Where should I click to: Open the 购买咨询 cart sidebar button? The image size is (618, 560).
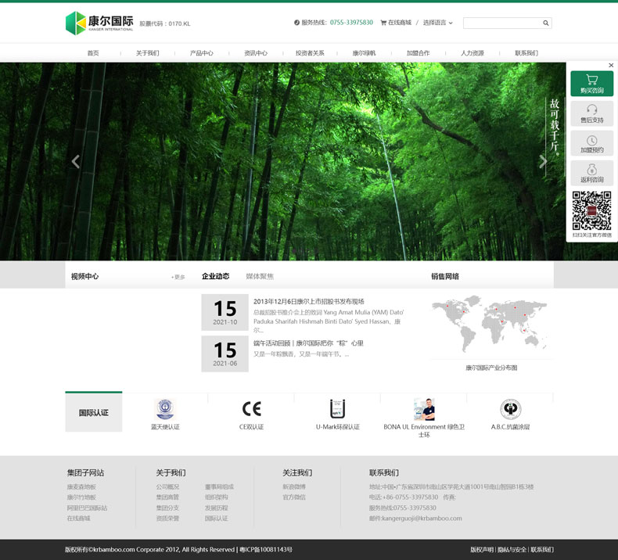[592, 84]
